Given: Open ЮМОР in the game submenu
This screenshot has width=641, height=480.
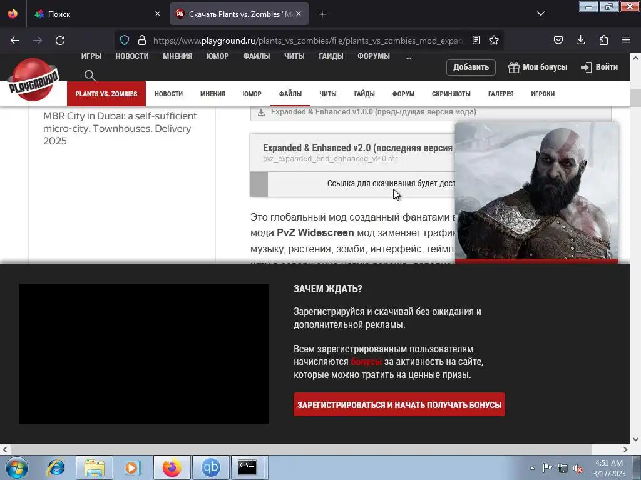Looking at the screenshot, I should (x=252, y=94).
